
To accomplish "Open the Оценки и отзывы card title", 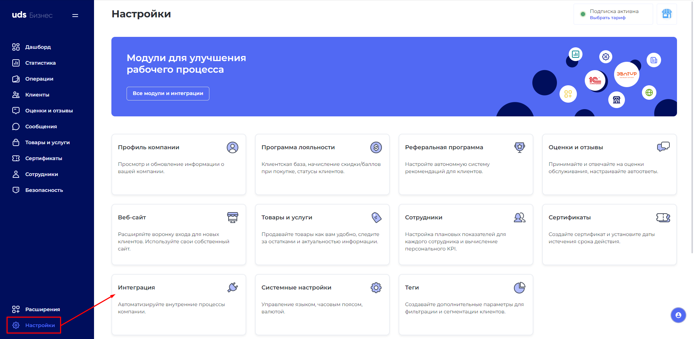I will coord(576,147).
